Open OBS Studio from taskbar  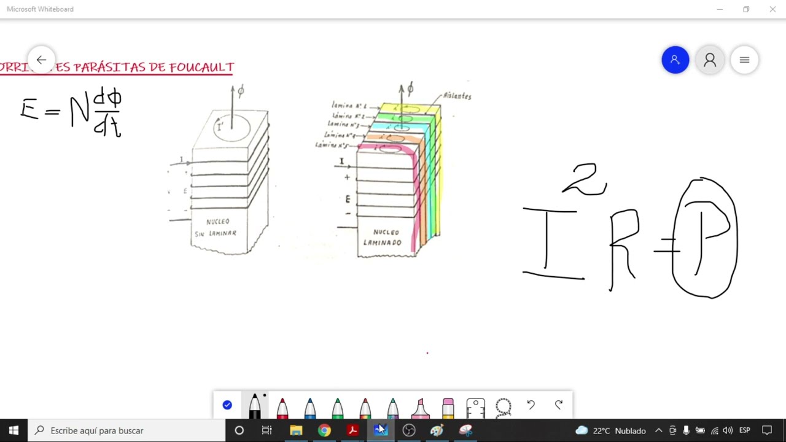point(409,430)
